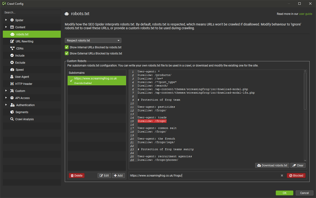Clear the test URL with the x icon
Screen dimensions: 316x198
pyautogui.click(x=282, y=176)
